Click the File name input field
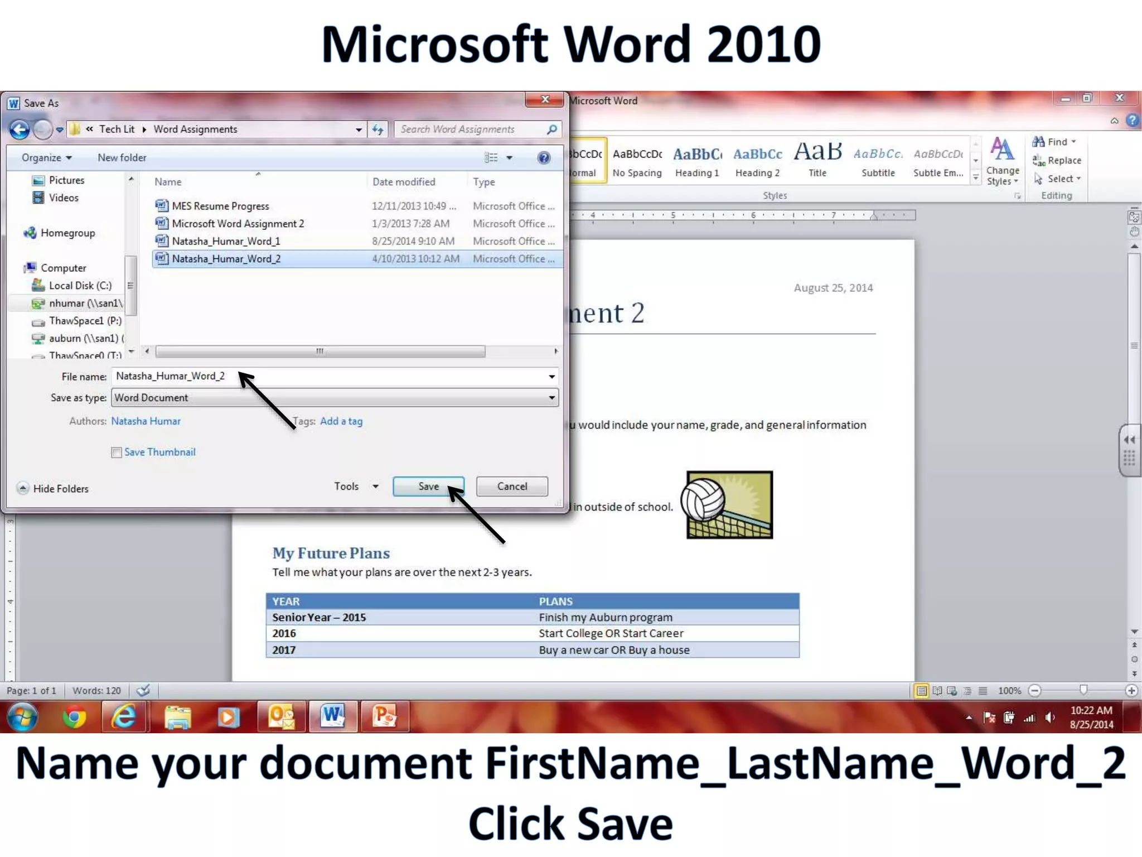The width and height of the screenshot is (1142, 857). tap(329, 377)
